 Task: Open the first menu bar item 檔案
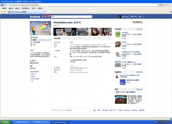[x=5, y=8]
